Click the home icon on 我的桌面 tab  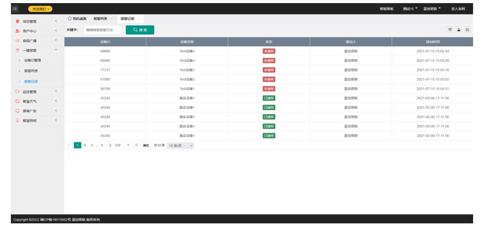click(x=70, y=19)
